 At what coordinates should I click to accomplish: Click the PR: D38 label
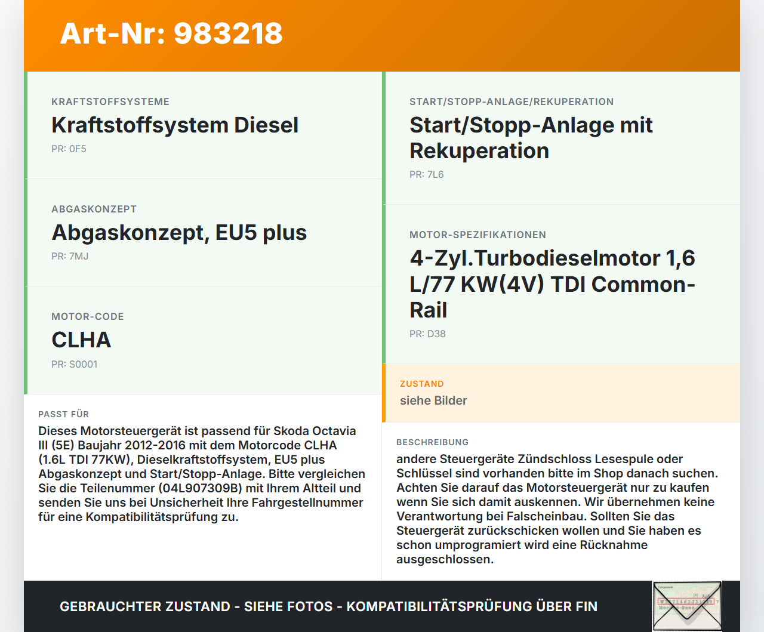pyautogui.click(x=426, y=334)
